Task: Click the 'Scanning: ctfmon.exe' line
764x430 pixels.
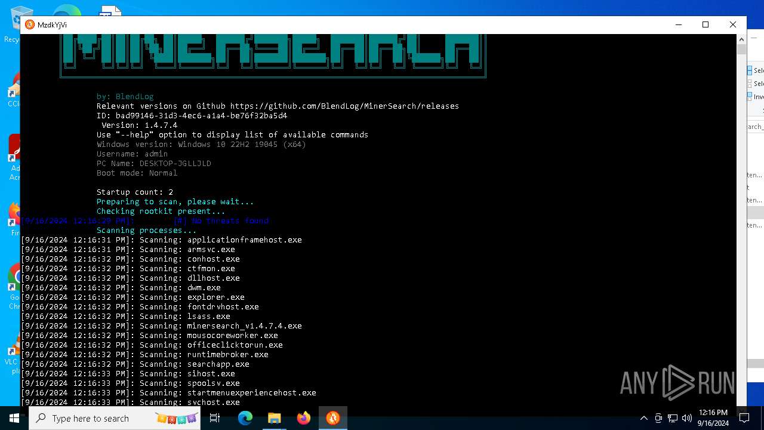Action: pos(128,268)
